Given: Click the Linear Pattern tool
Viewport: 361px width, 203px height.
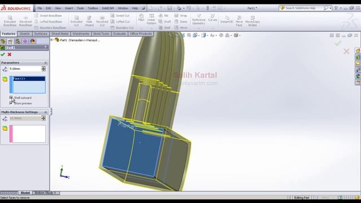Looking at the screenshot, I should [x=151, y=19].
